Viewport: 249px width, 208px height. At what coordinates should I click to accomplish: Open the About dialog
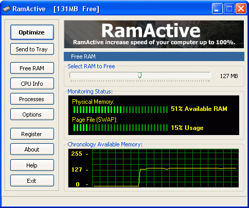pos(32,149)
